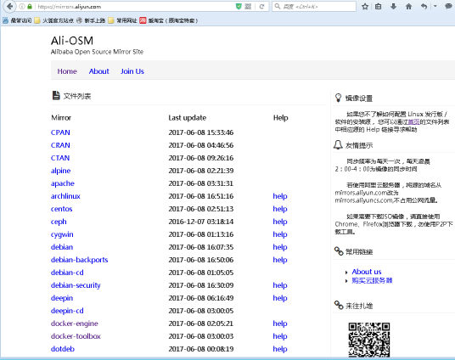Click the link-chain icon above QR code
The image size is (455, 360).
[x=339, y=305]
